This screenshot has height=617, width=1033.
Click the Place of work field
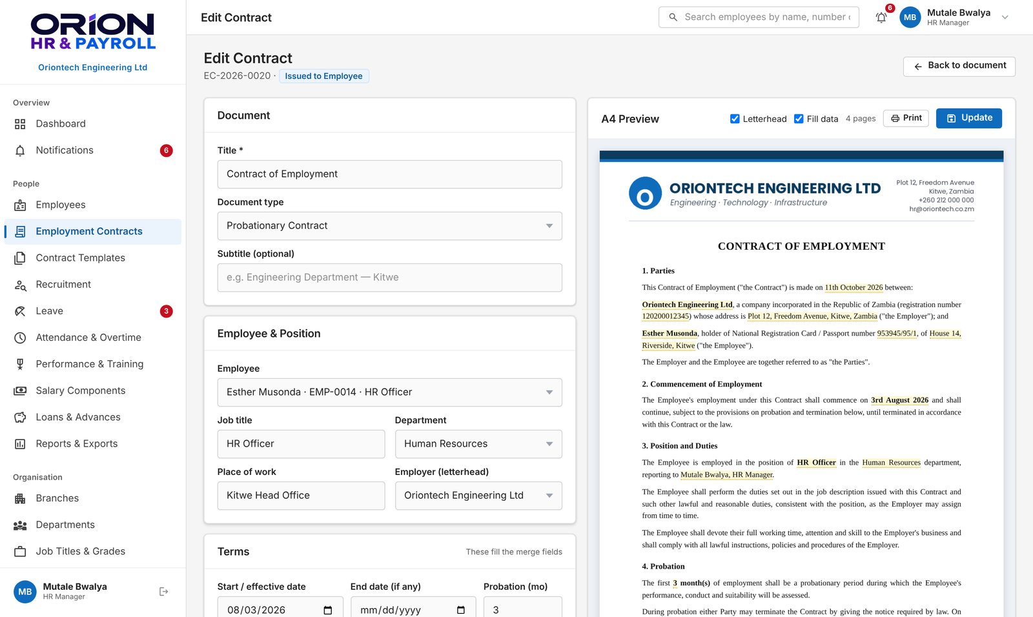(x=301, y=496)
